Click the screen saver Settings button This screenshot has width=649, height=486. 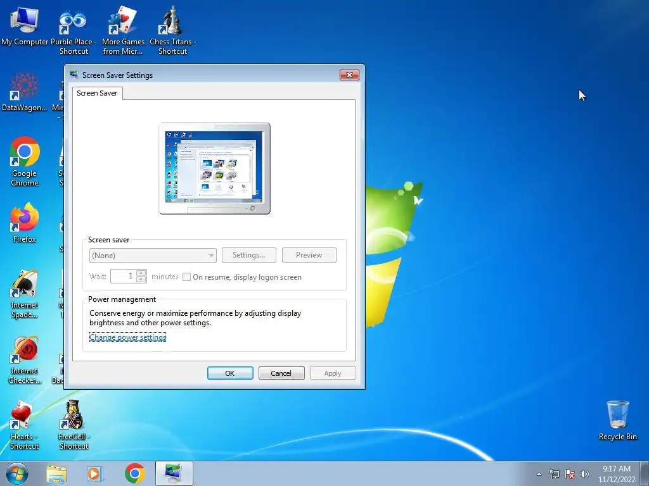point(248,255)
